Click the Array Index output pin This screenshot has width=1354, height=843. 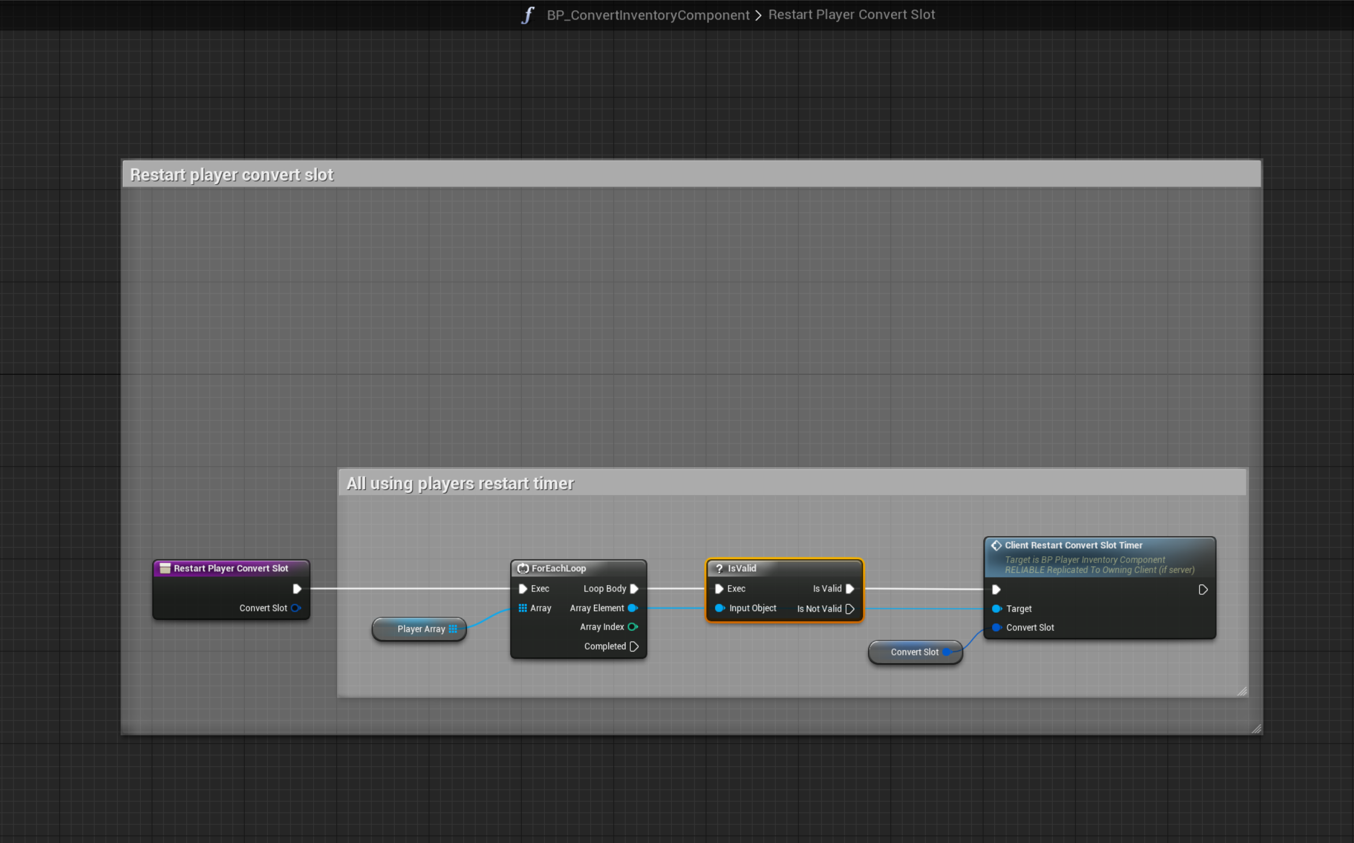click(x=633, y=627)
